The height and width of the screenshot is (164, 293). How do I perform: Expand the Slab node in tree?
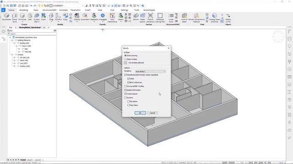pyautogui.click(x=19, y=49)
